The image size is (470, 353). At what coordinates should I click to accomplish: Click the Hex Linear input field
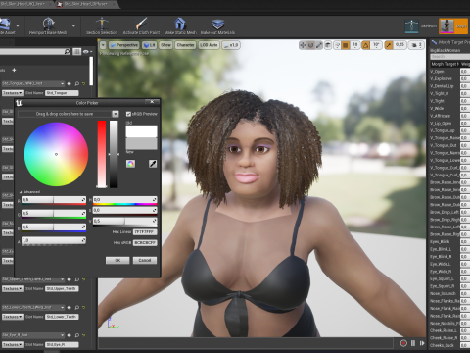(x=145, y=232)
